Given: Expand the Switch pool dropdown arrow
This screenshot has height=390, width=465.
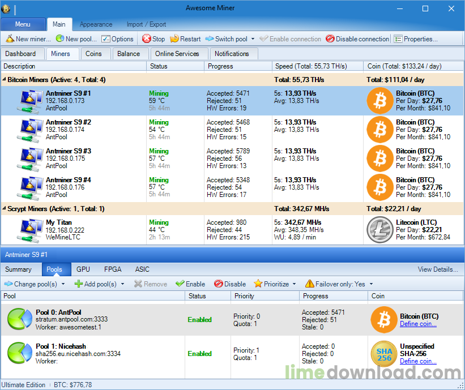Looking at the screenshot, I should [253, 39].
